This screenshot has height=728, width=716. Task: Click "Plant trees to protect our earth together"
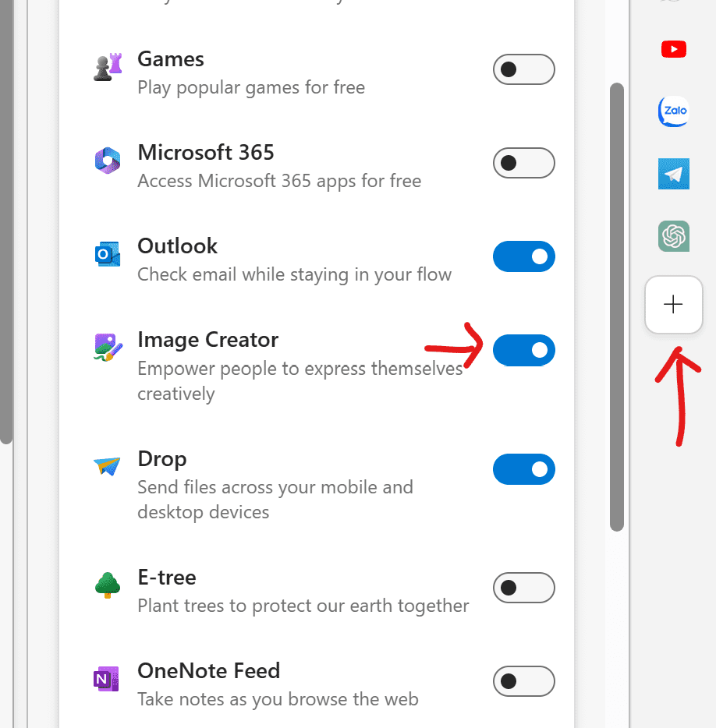303,606
